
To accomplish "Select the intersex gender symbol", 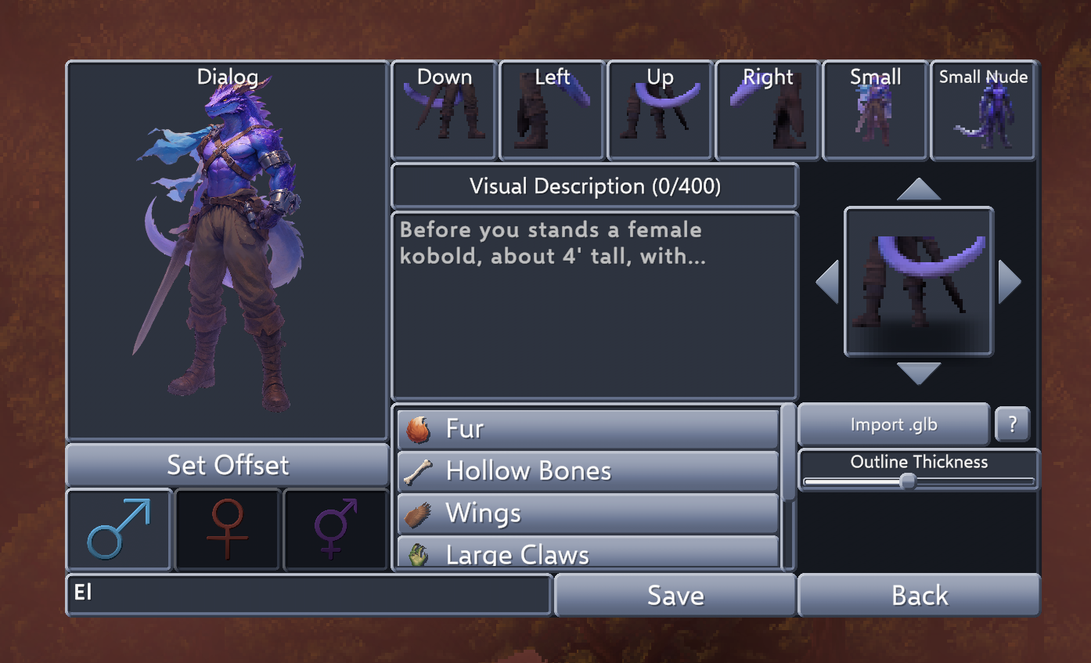I will (336, 530).
